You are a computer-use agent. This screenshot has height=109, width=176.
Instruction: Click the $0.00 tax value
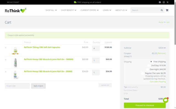click(163, 87)
